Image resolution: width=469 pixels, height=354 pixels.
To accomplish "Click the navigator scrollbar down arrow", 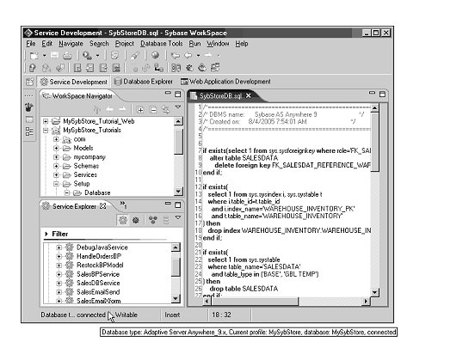I will (x=178, y=192).
